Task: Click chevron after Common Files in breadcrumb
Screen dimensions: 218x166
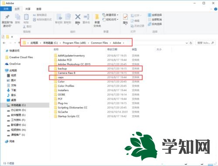Action: [x=110, y=43]
